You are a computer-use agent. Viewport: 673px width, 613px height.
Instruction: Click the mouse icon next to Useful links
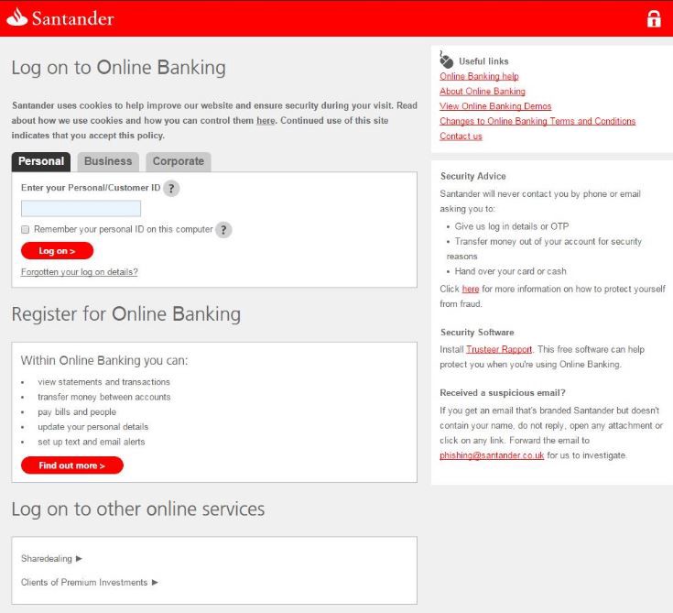tap(446, 60)
